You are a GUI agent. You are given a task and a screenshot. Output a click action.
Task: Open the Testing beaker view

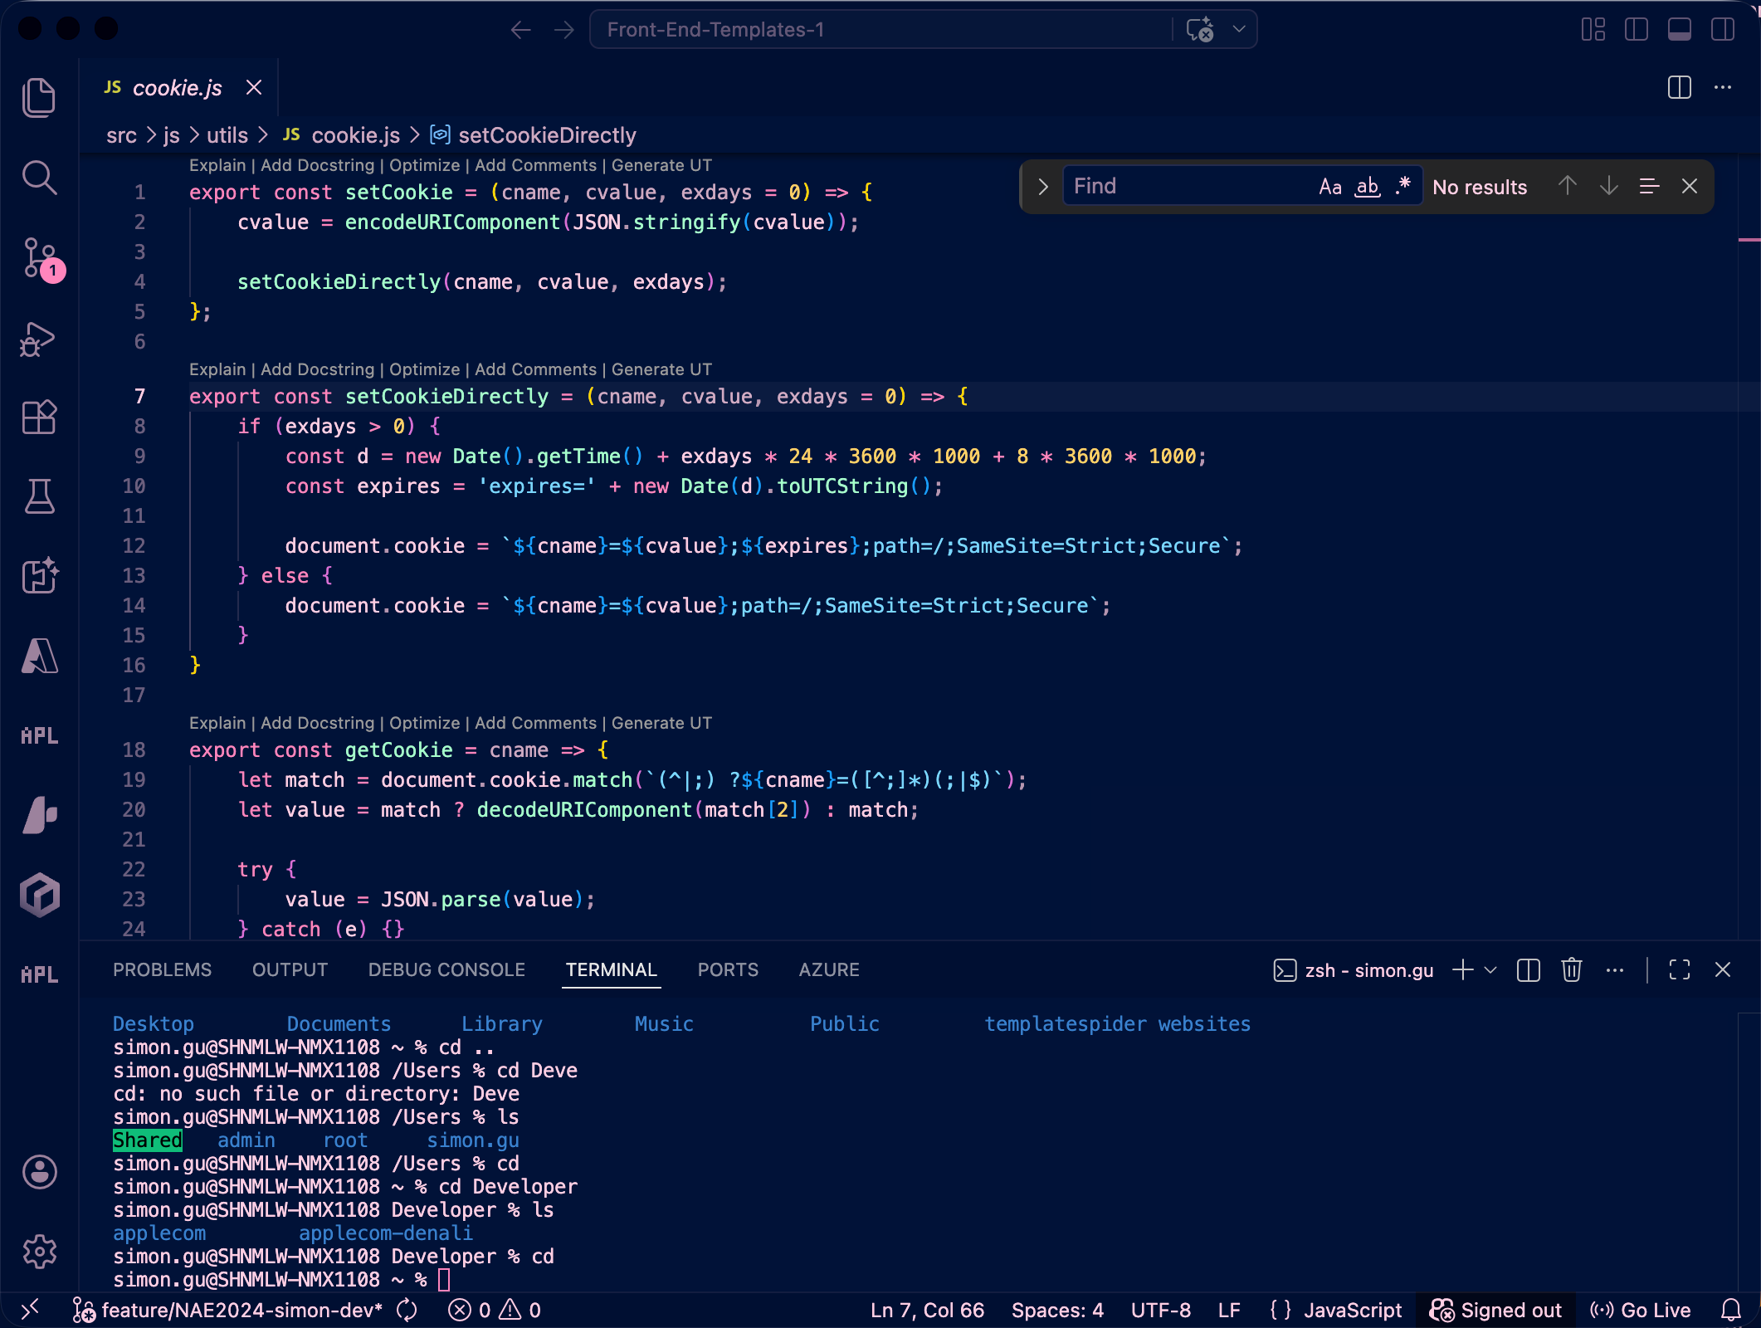click(39, 496)
